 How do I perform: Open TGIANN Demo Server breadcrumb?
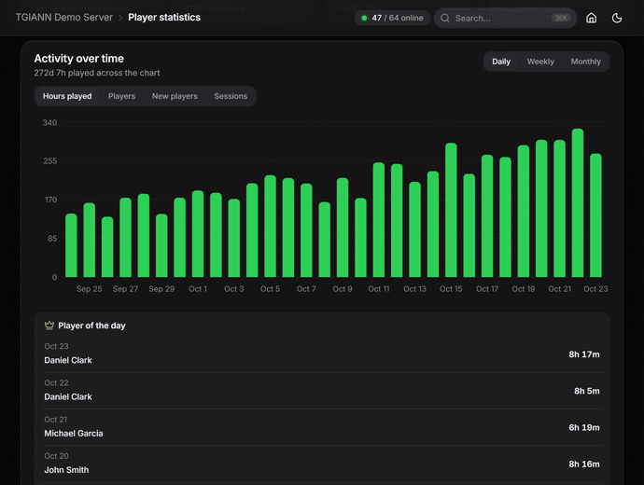pos(64,17)
